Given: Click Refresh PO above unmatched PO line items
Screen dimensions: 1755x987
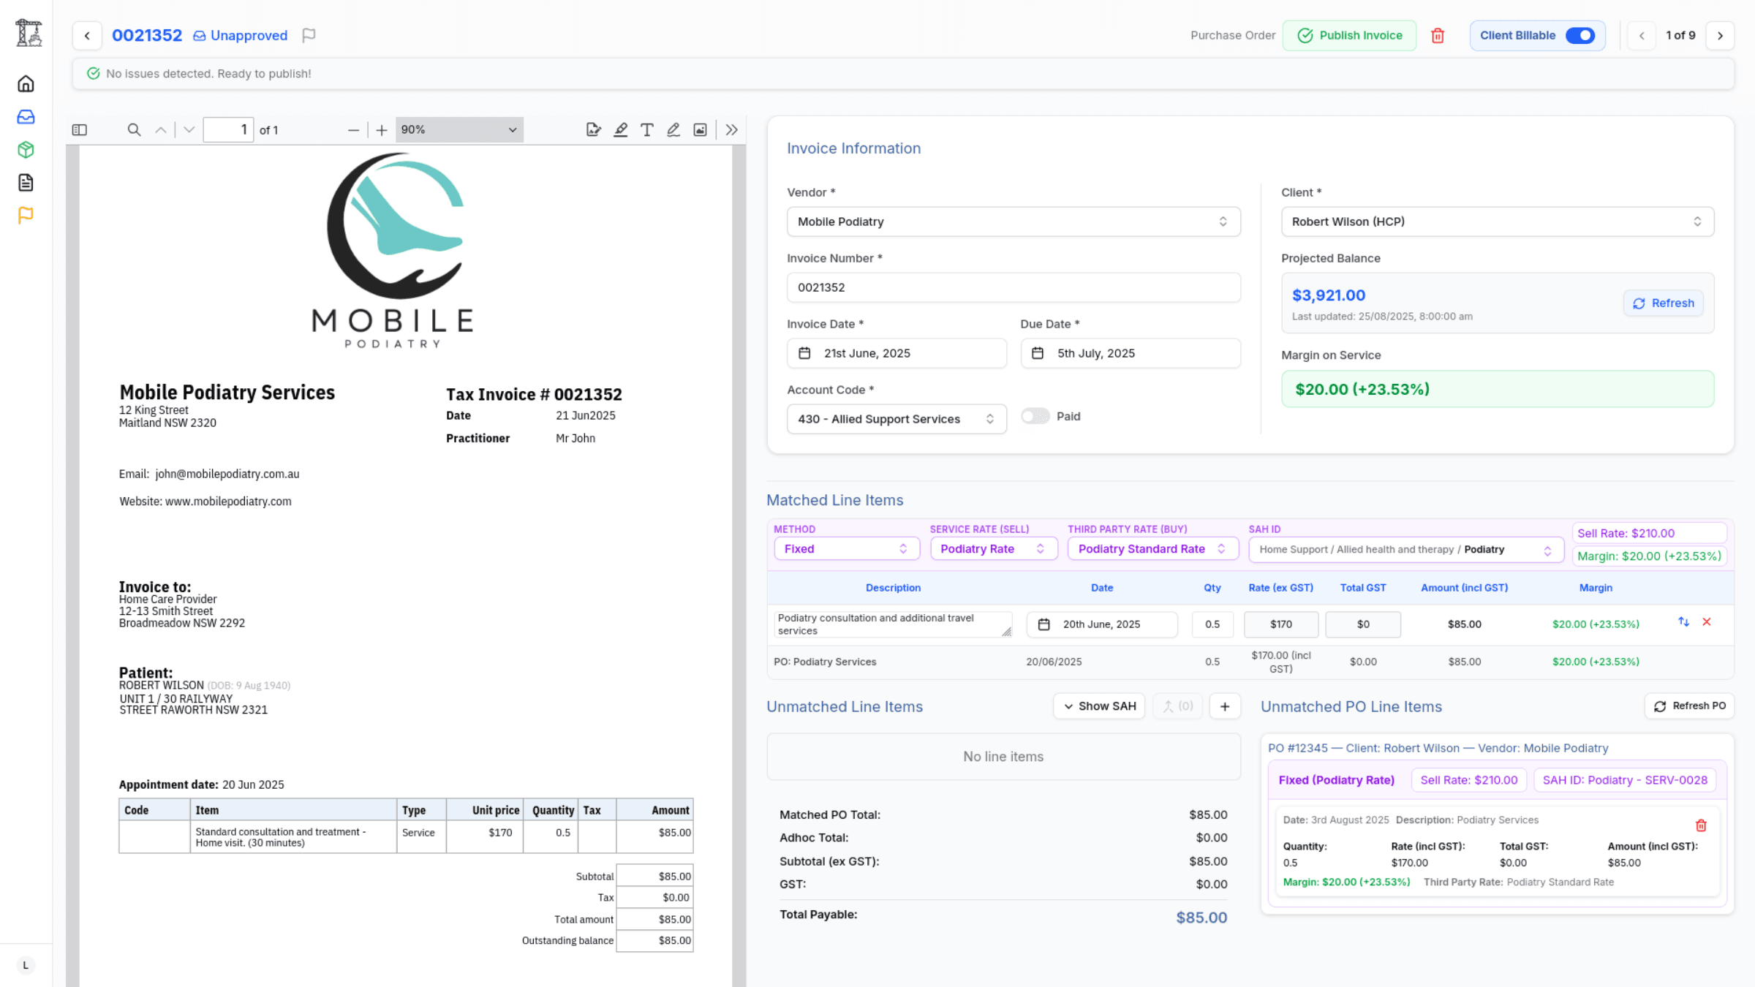Looking at the screenshot, I should click(x=1689, y=706).
